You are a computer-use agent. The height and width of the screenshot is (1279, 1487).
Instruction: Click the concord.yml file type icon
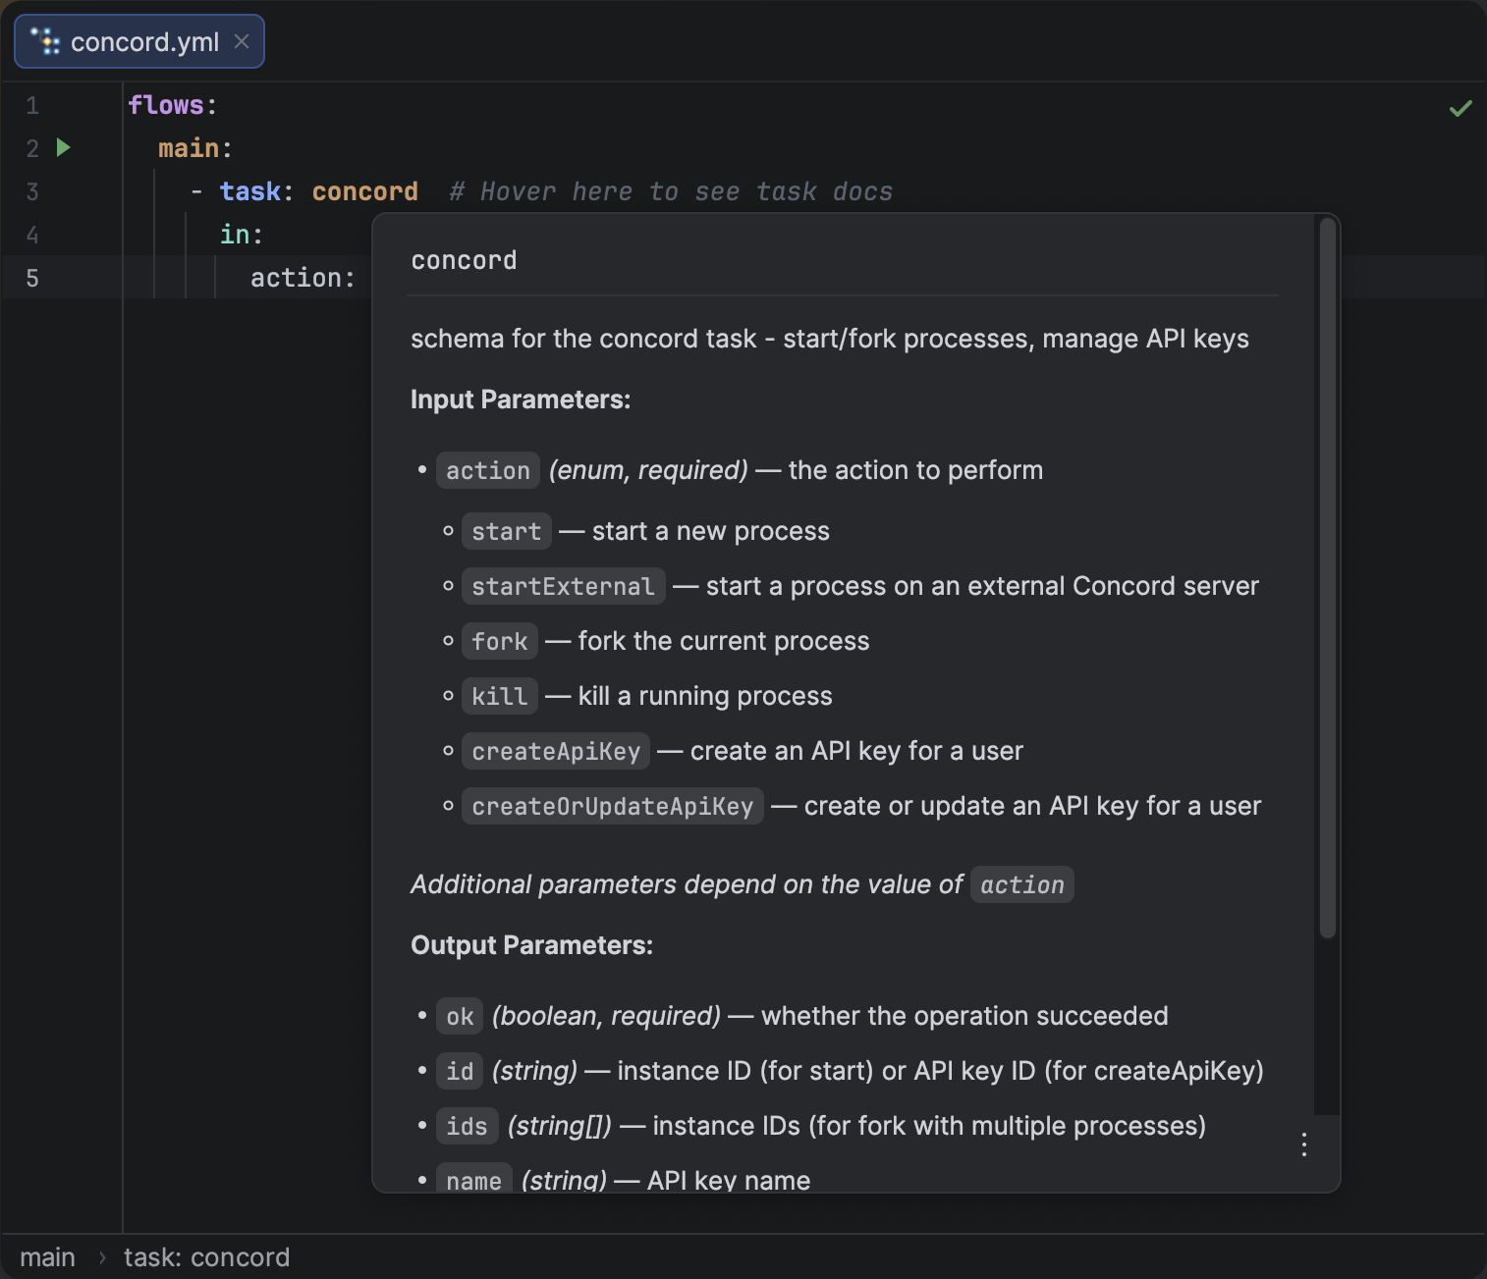click(x=44, y=42)
